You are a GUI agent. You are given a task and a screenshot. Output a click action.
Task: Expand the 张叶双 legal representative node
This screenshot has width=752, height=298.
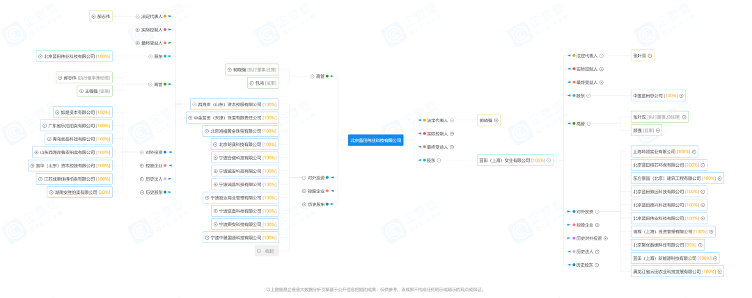pyautogui.click(x=650, y=56)
